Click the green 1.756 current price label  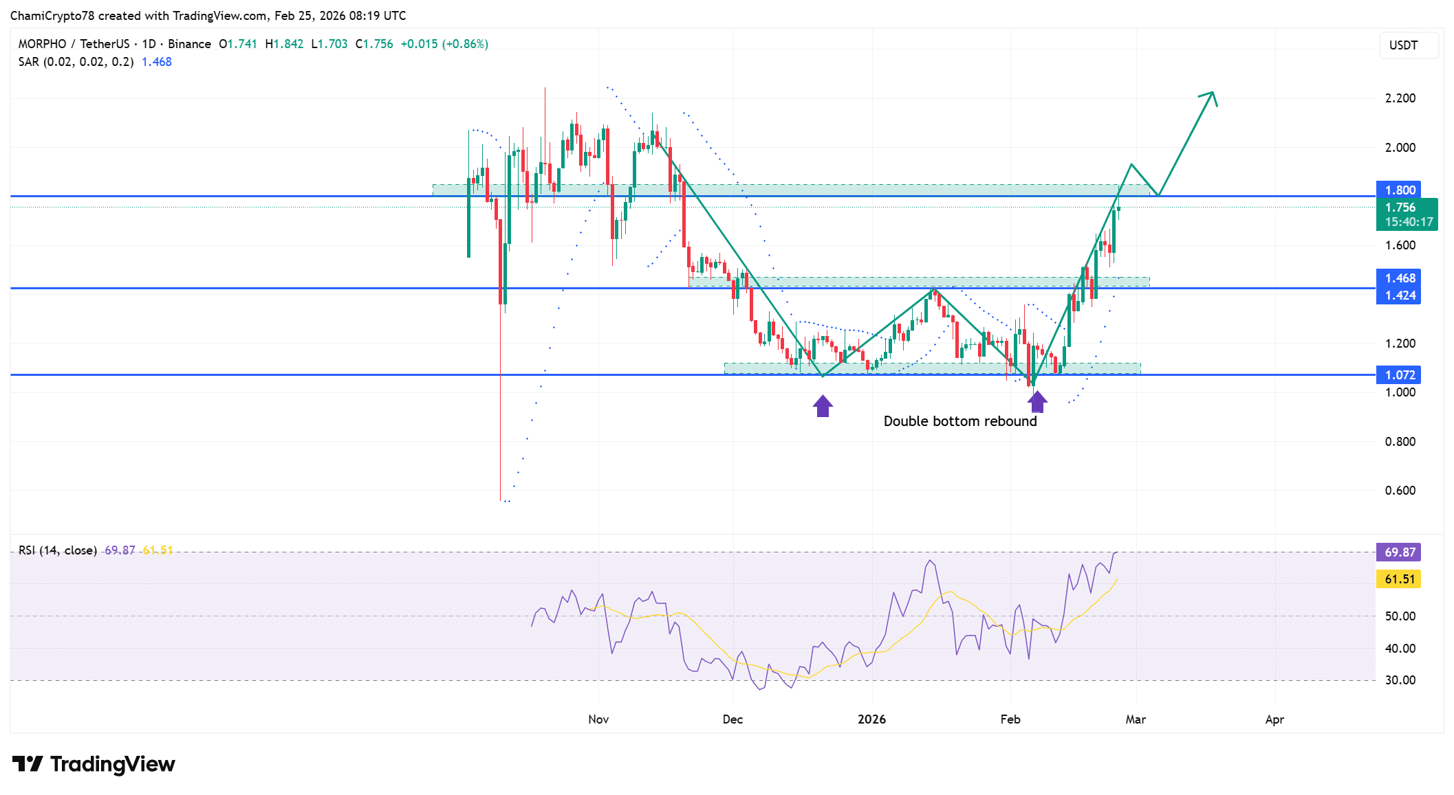pos(1406,214)
